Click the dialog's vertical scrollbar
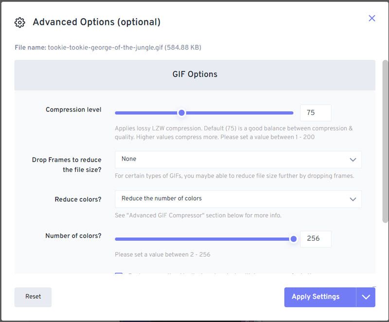 tap(385, 142)
